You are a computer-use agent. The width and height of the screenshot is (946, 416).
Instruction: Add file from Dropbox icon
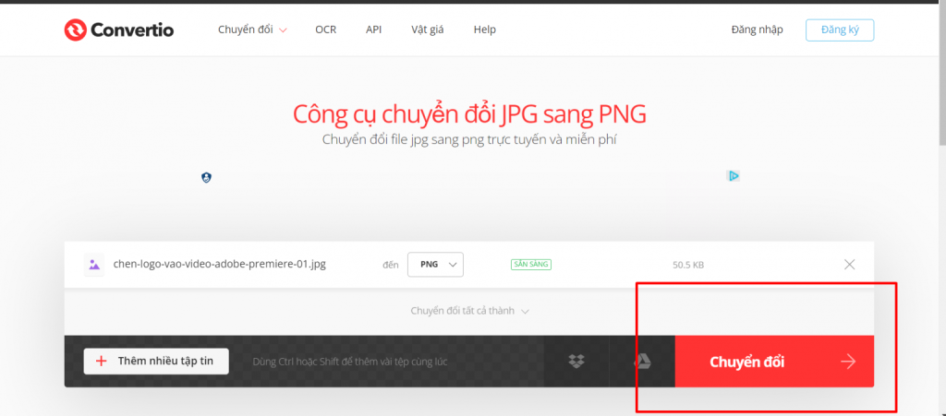(x=576, y=362)
